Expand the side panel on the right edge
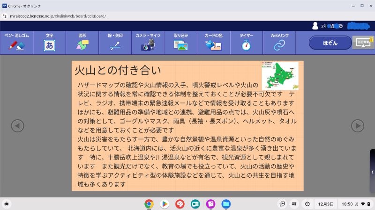 (x=372, y=172)
